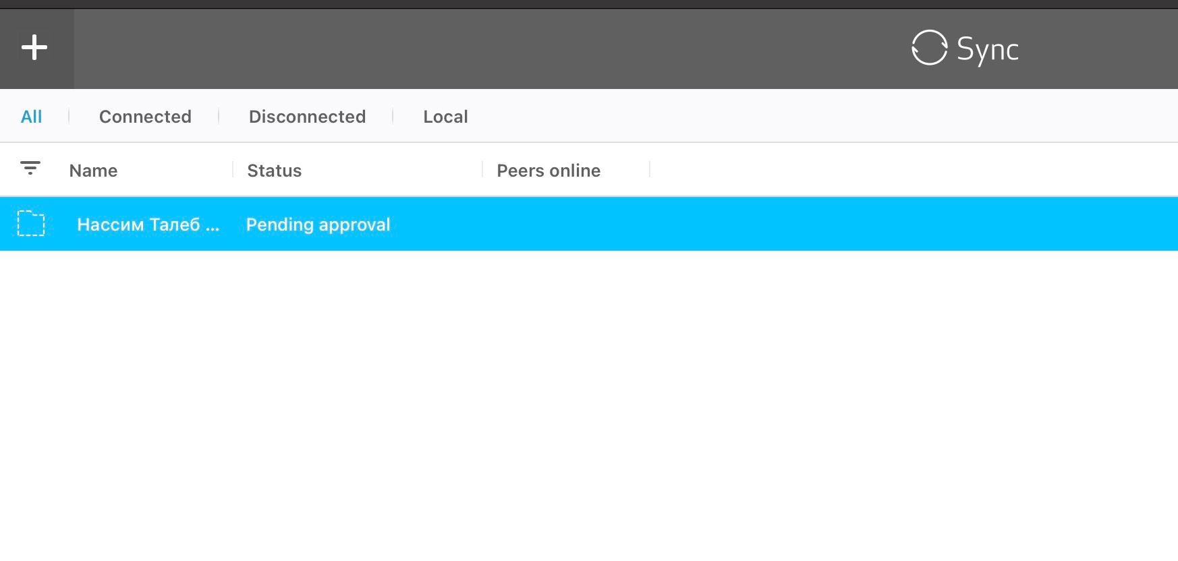
Task: Click the dashed pending folder icon
Action: tap(31, 224)
